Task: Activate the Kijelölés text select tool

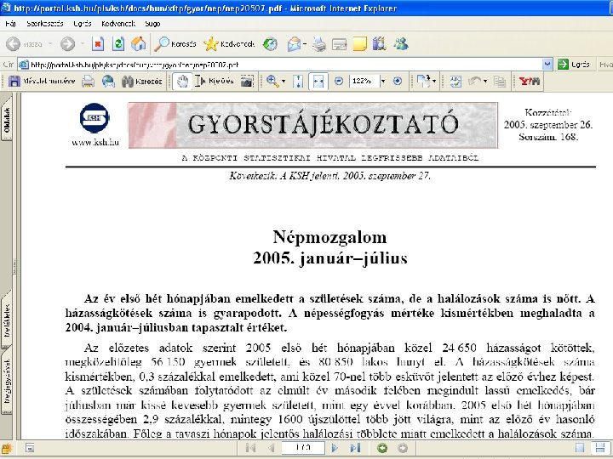Action: coord(215,82)
